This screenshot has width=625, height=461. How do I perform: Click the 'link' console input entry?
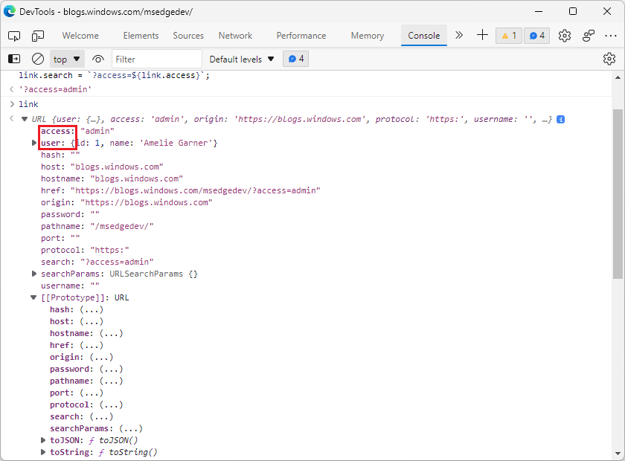[28, 104]
